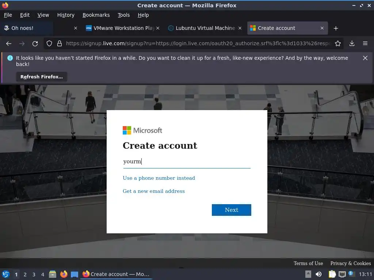Open the network status tray icon
This screenshot has height=280, width=374.
342,274
